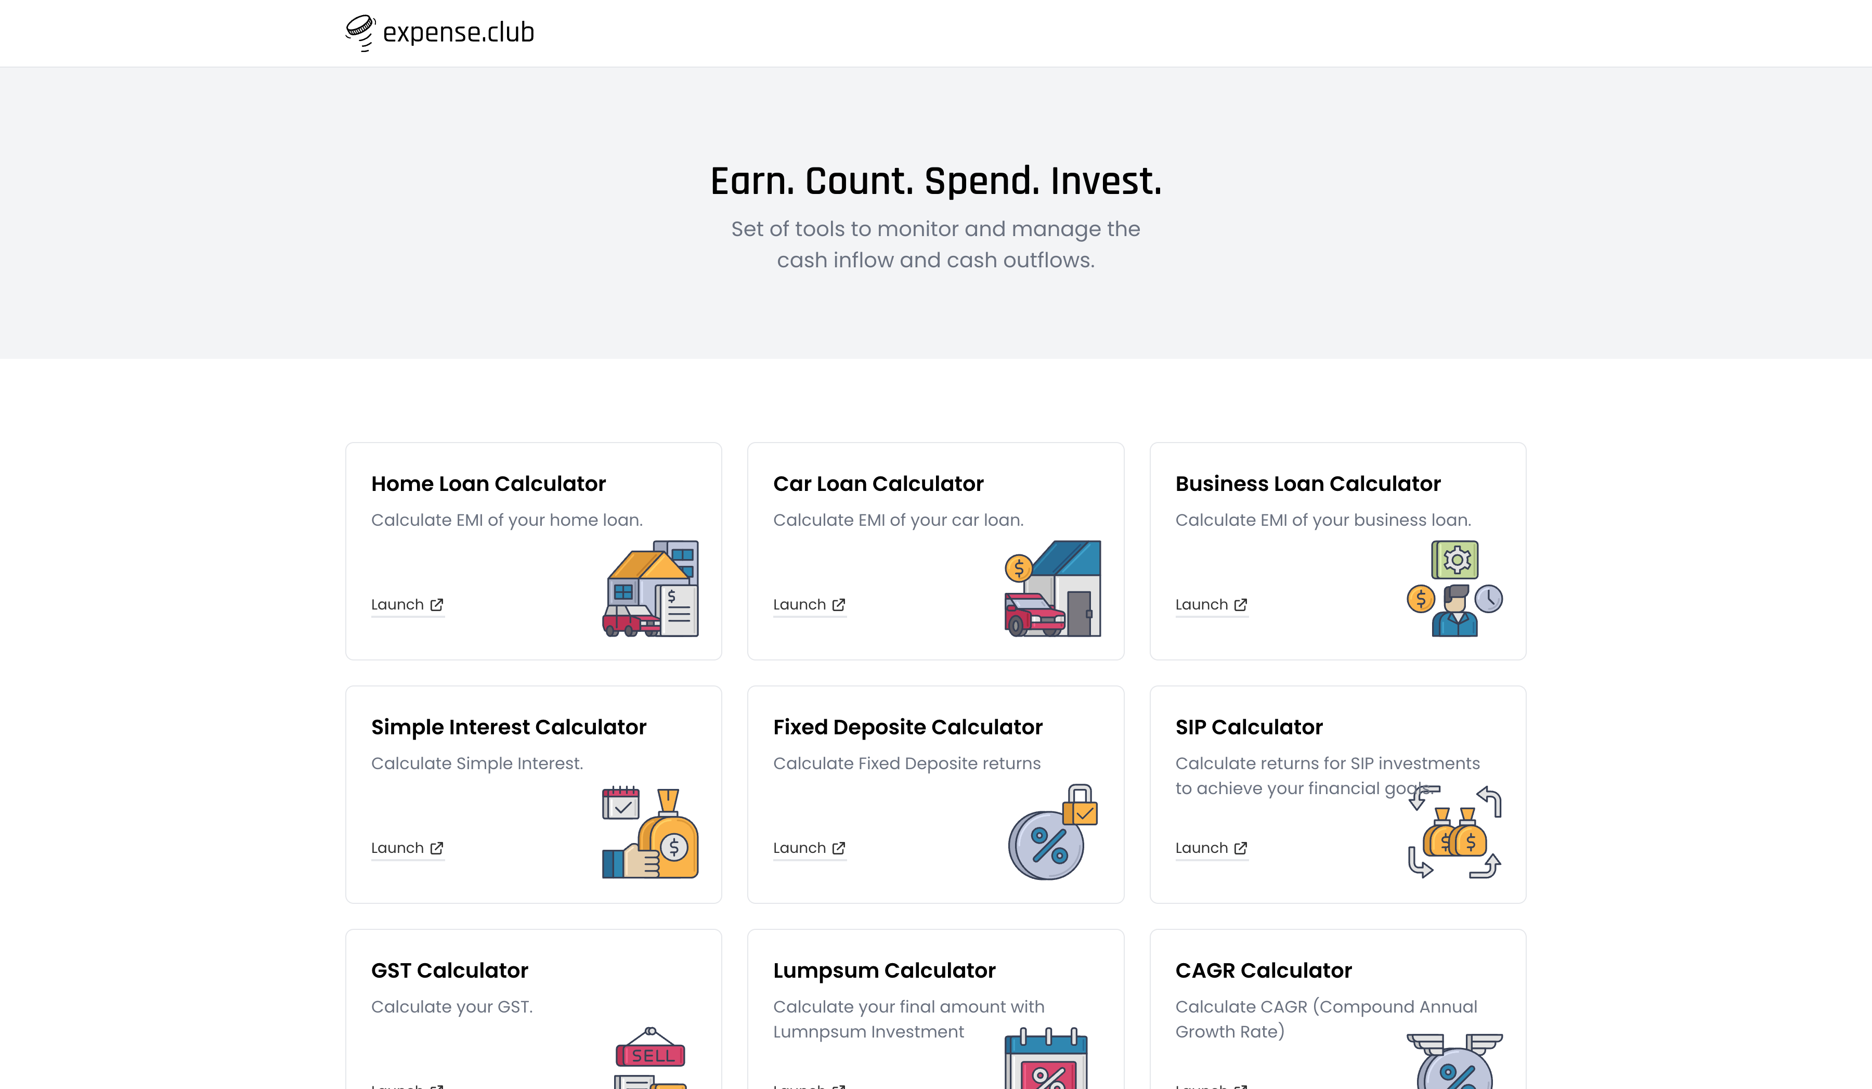Launch the SIP Calculator
The width and height of the screenshot is (1872, 1089).
tap(1211, 848)
